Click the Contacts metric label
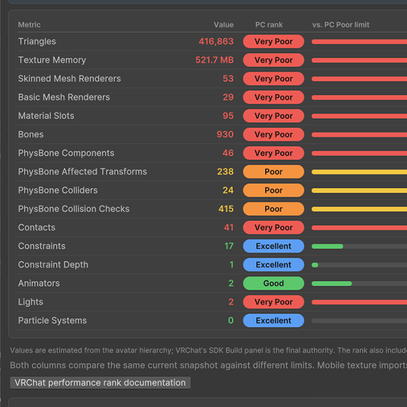Image resolution: width=407 pixels, height=407 pixels. (x=37, y=227)
